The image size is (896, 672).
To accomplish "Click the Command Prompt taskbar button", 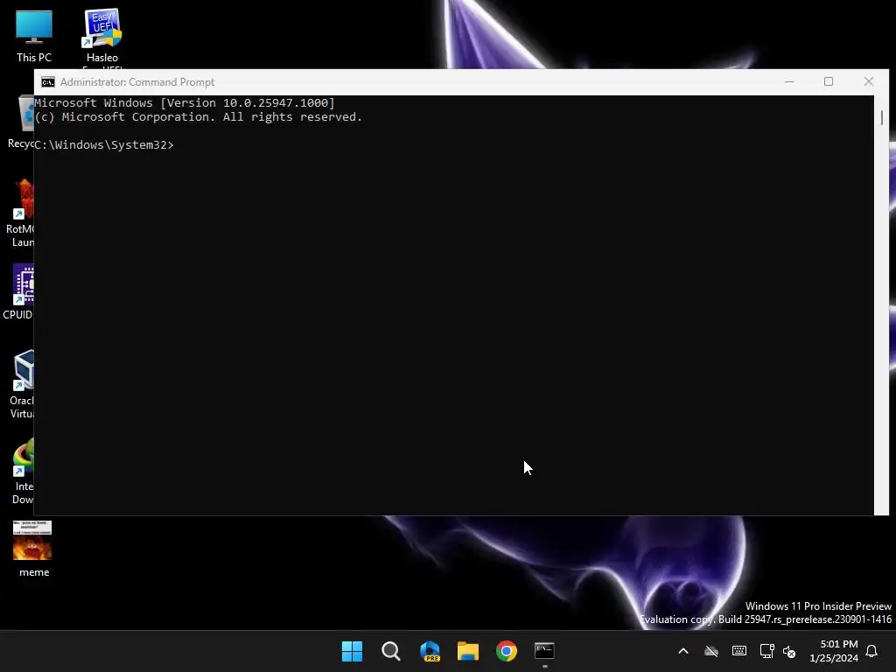I will point(544,651).
